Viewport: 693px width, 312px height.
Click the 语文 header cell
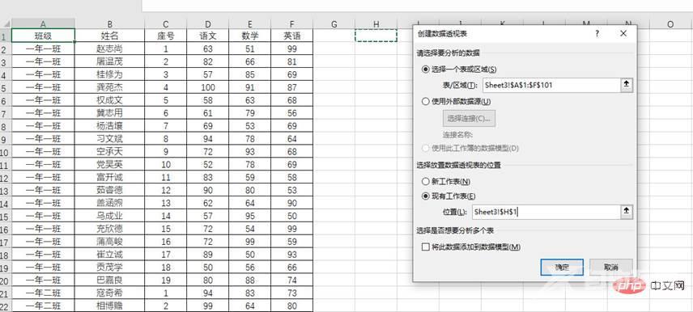[208, 36]
